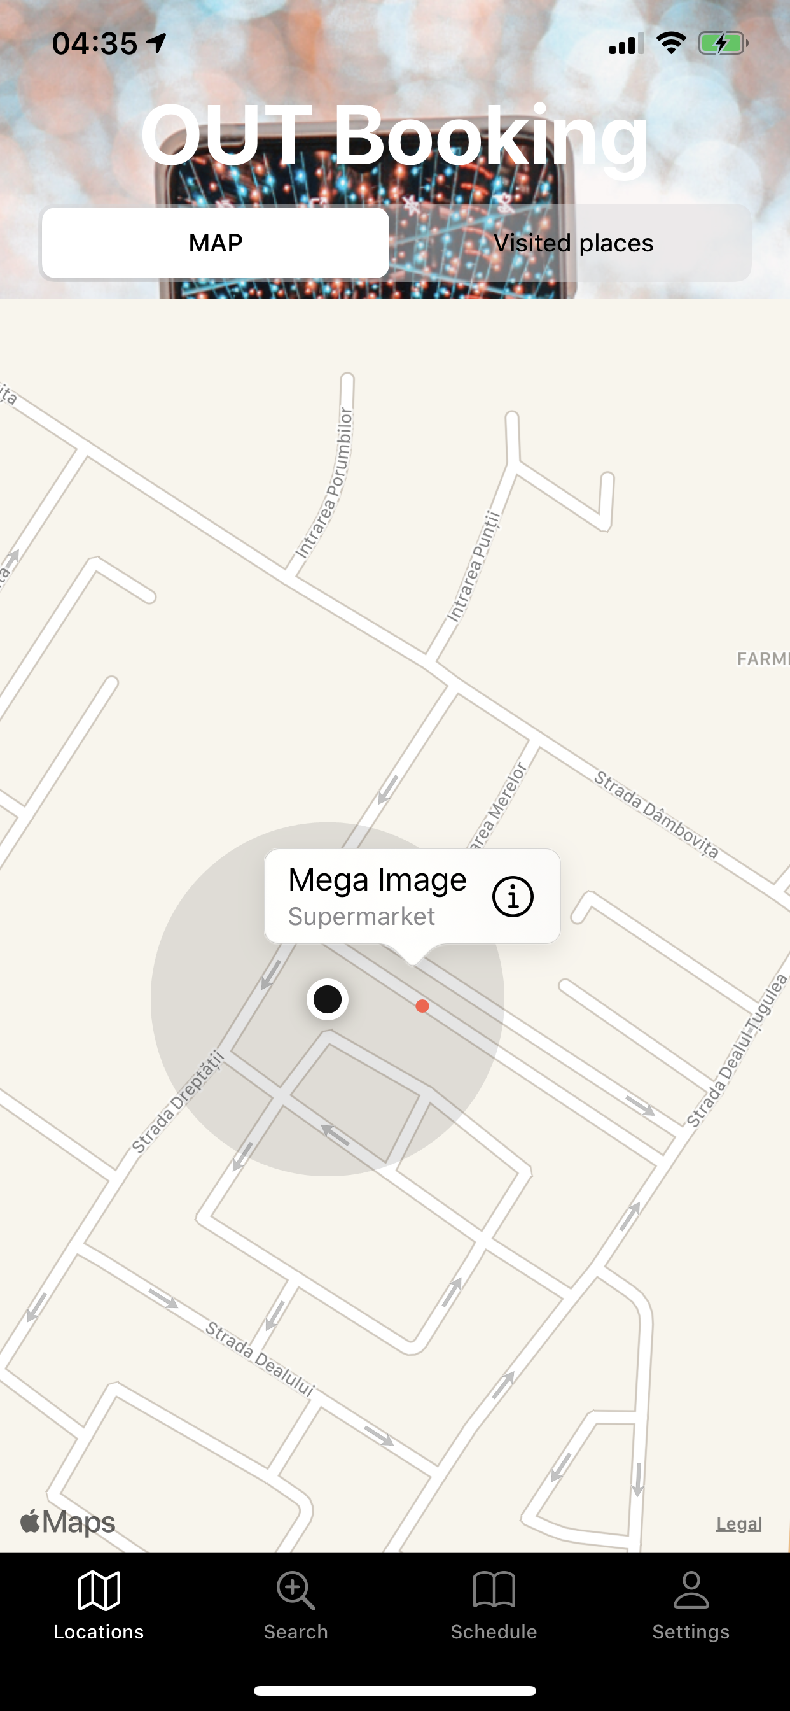The height and width of the screenshot is (1711, 790).
Task: Tap the Apple Maps logo
Action: tap(67, 1522)
